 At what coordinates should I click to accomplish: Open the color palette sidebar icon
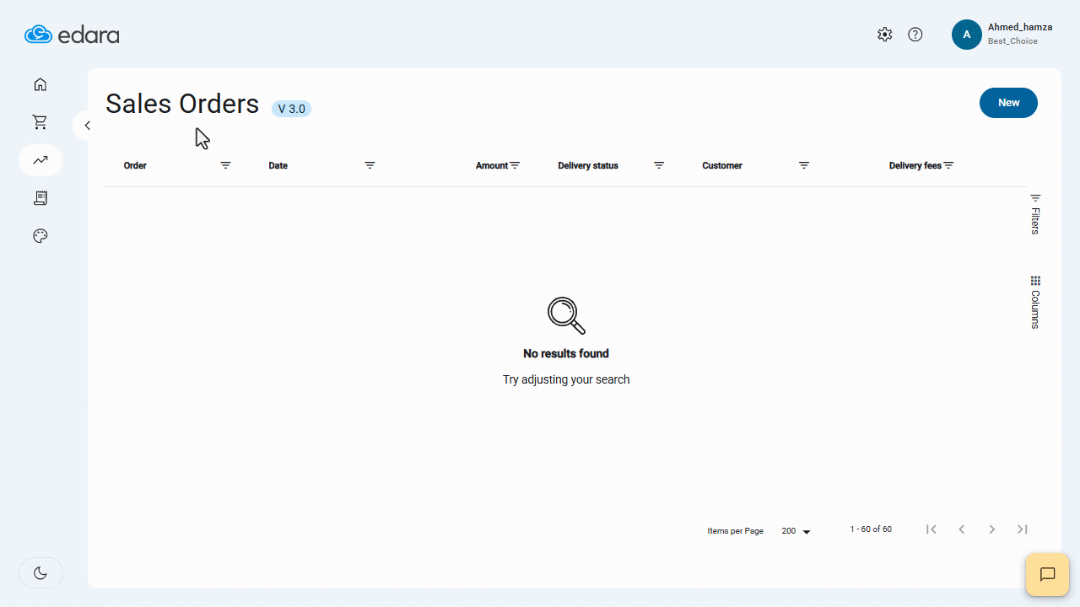coord(40,236)
